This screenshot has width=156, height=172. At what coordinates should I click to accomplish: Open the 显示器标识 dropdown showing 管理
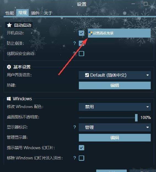(115, 127)
